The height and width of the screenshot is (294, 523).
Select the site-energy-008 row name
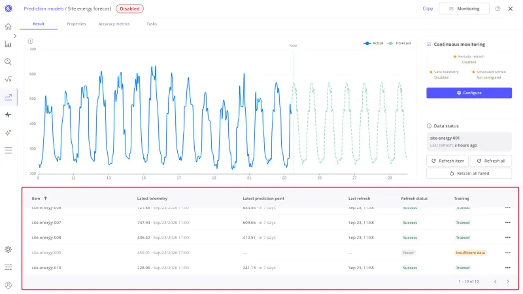46,237
